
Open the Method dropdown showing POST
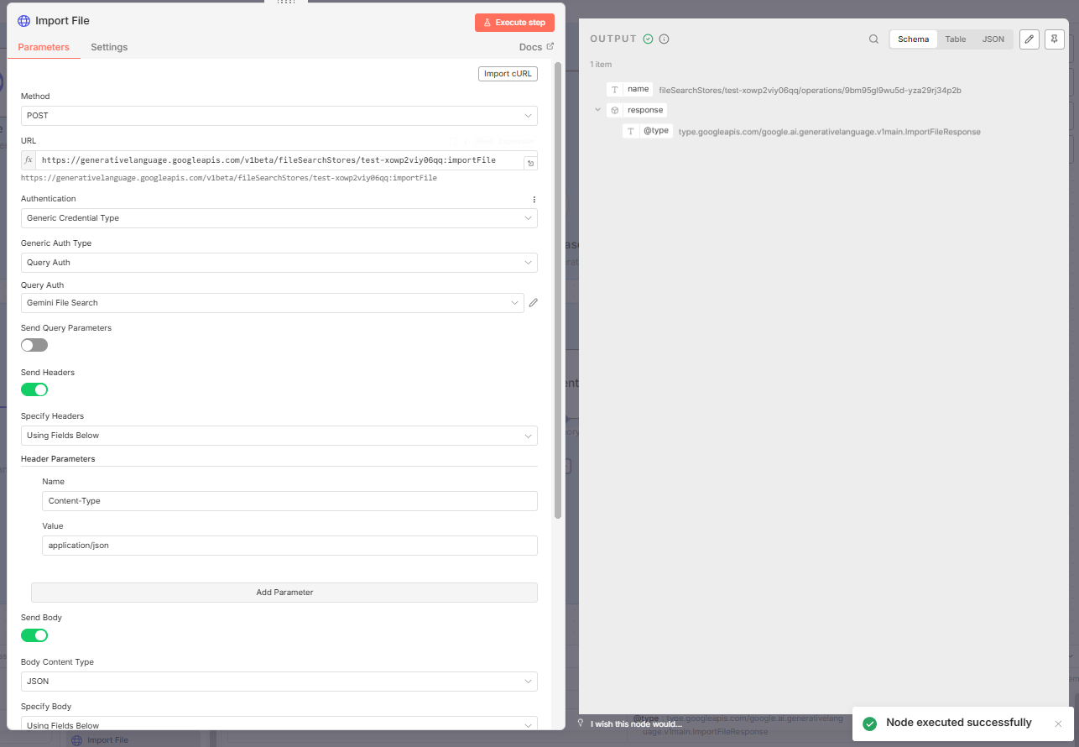coord(279,116)
